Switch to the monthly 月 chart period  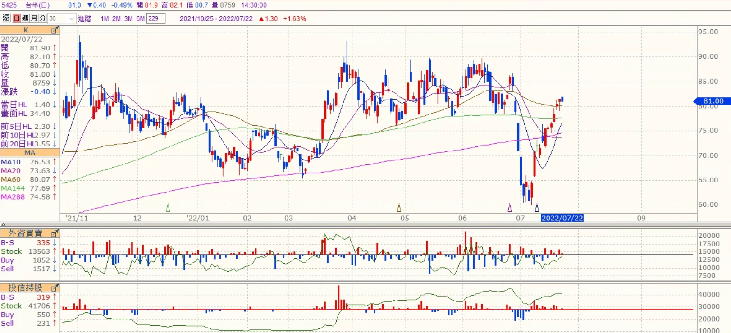coord(34,18)
